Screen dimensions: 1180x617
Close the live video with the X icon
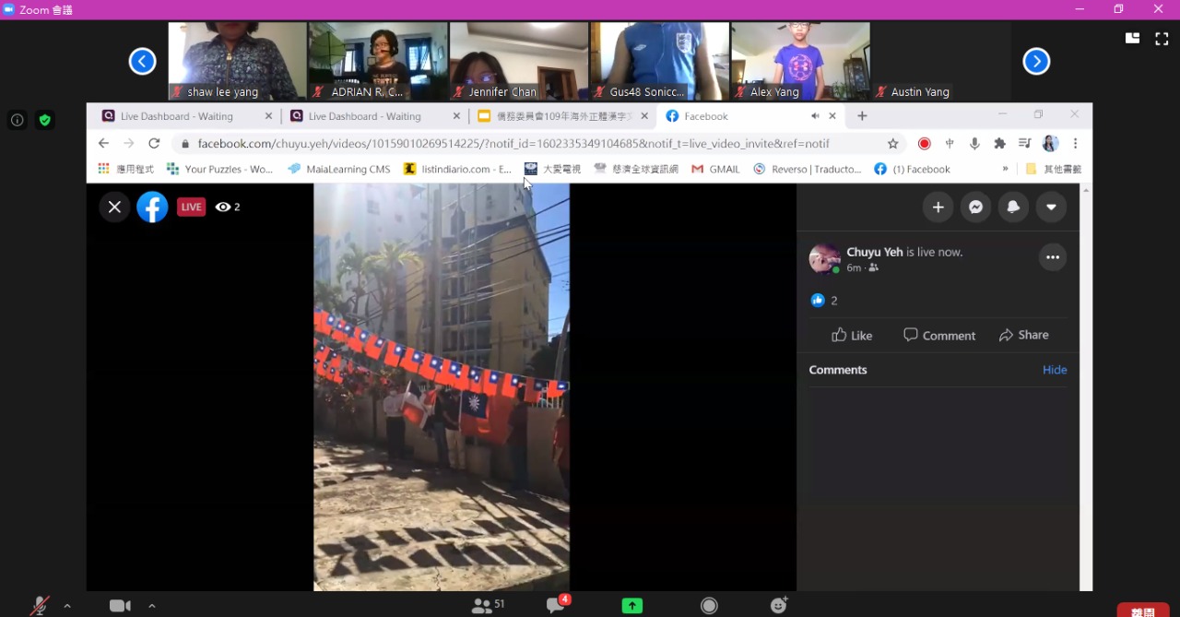[114, 207]
